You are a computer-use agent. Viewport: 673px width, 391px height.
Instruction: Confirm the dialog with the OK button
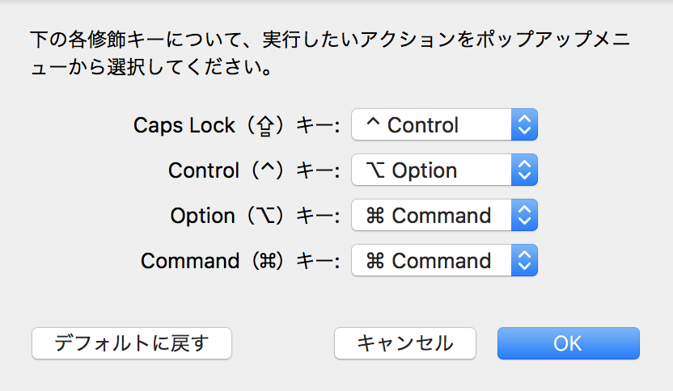point(568,343)
